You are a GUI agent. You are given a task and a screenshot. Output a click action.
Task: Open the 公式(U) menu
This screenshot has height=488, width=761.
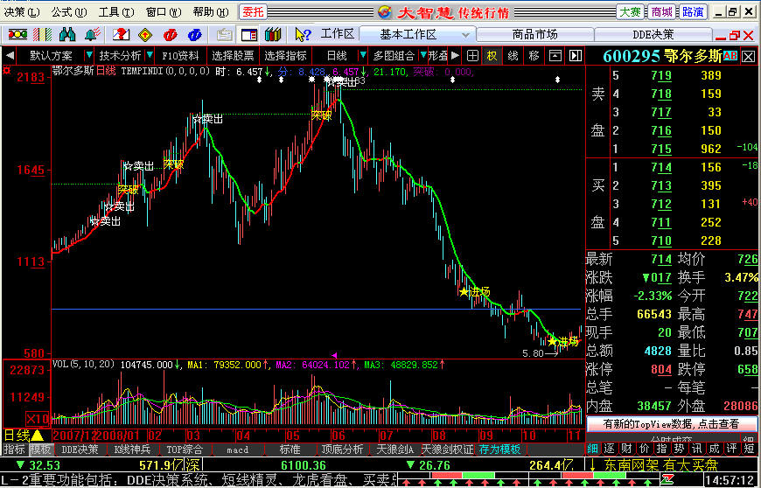(x=69, y=12)
